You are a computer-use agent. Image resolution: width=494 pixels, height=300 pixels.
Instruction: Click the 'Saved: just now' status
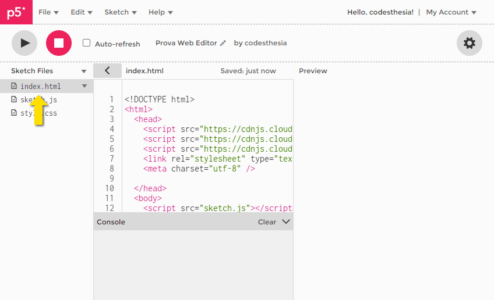click(248, 71)
